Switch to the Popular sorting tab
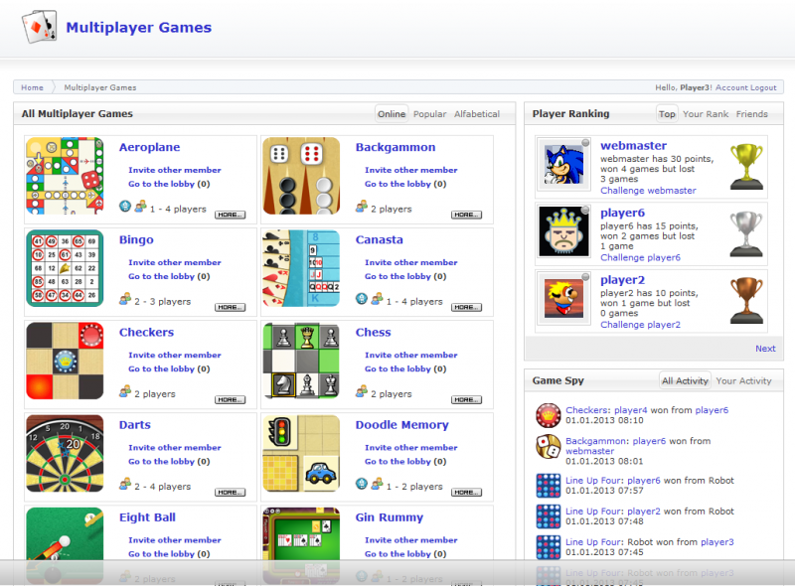The width and height of the screenshot is (795, 586). (429, 113)
